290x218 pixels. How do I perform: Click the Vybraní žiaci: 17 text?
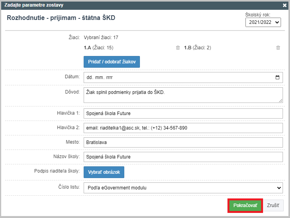pyautogui.click(x=101, y=38)
